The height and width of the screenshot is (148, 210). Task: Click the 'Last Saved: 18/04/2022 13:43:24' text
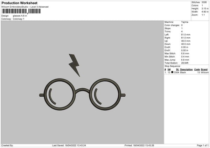[x=69, y=146]
